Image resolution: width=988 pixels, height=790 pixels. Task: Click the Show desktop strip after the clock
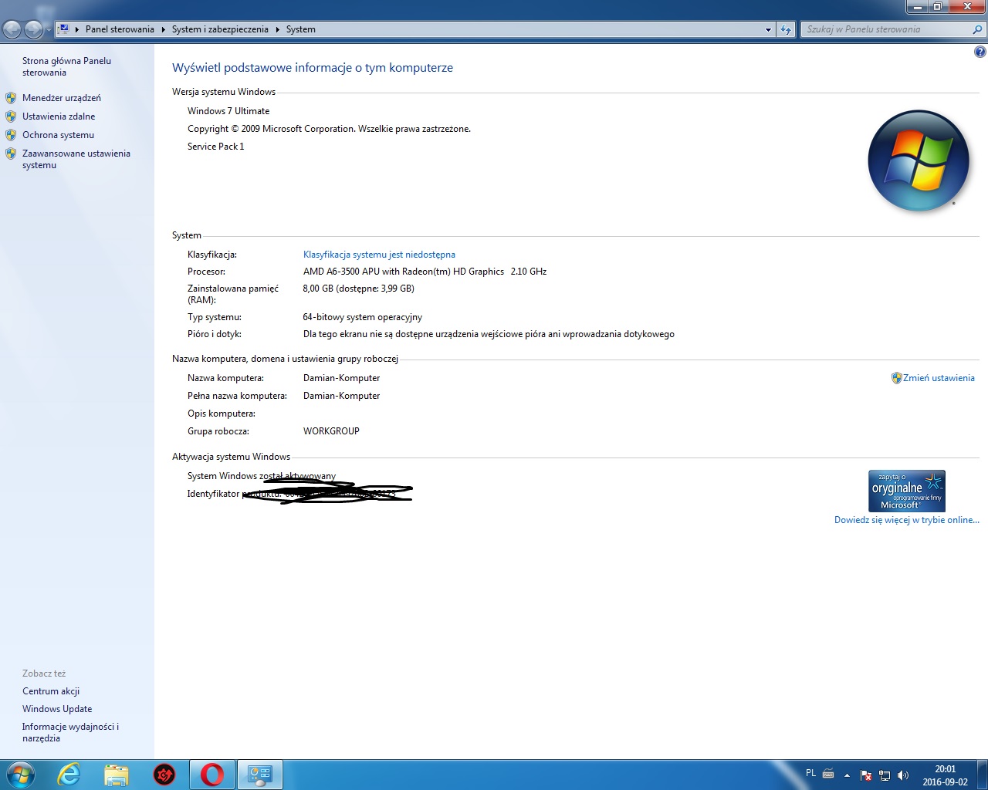983,775
